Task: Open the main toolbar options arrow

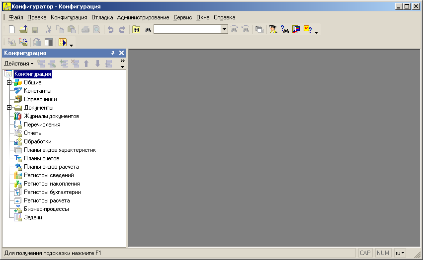Action: (x=317, y=32)
